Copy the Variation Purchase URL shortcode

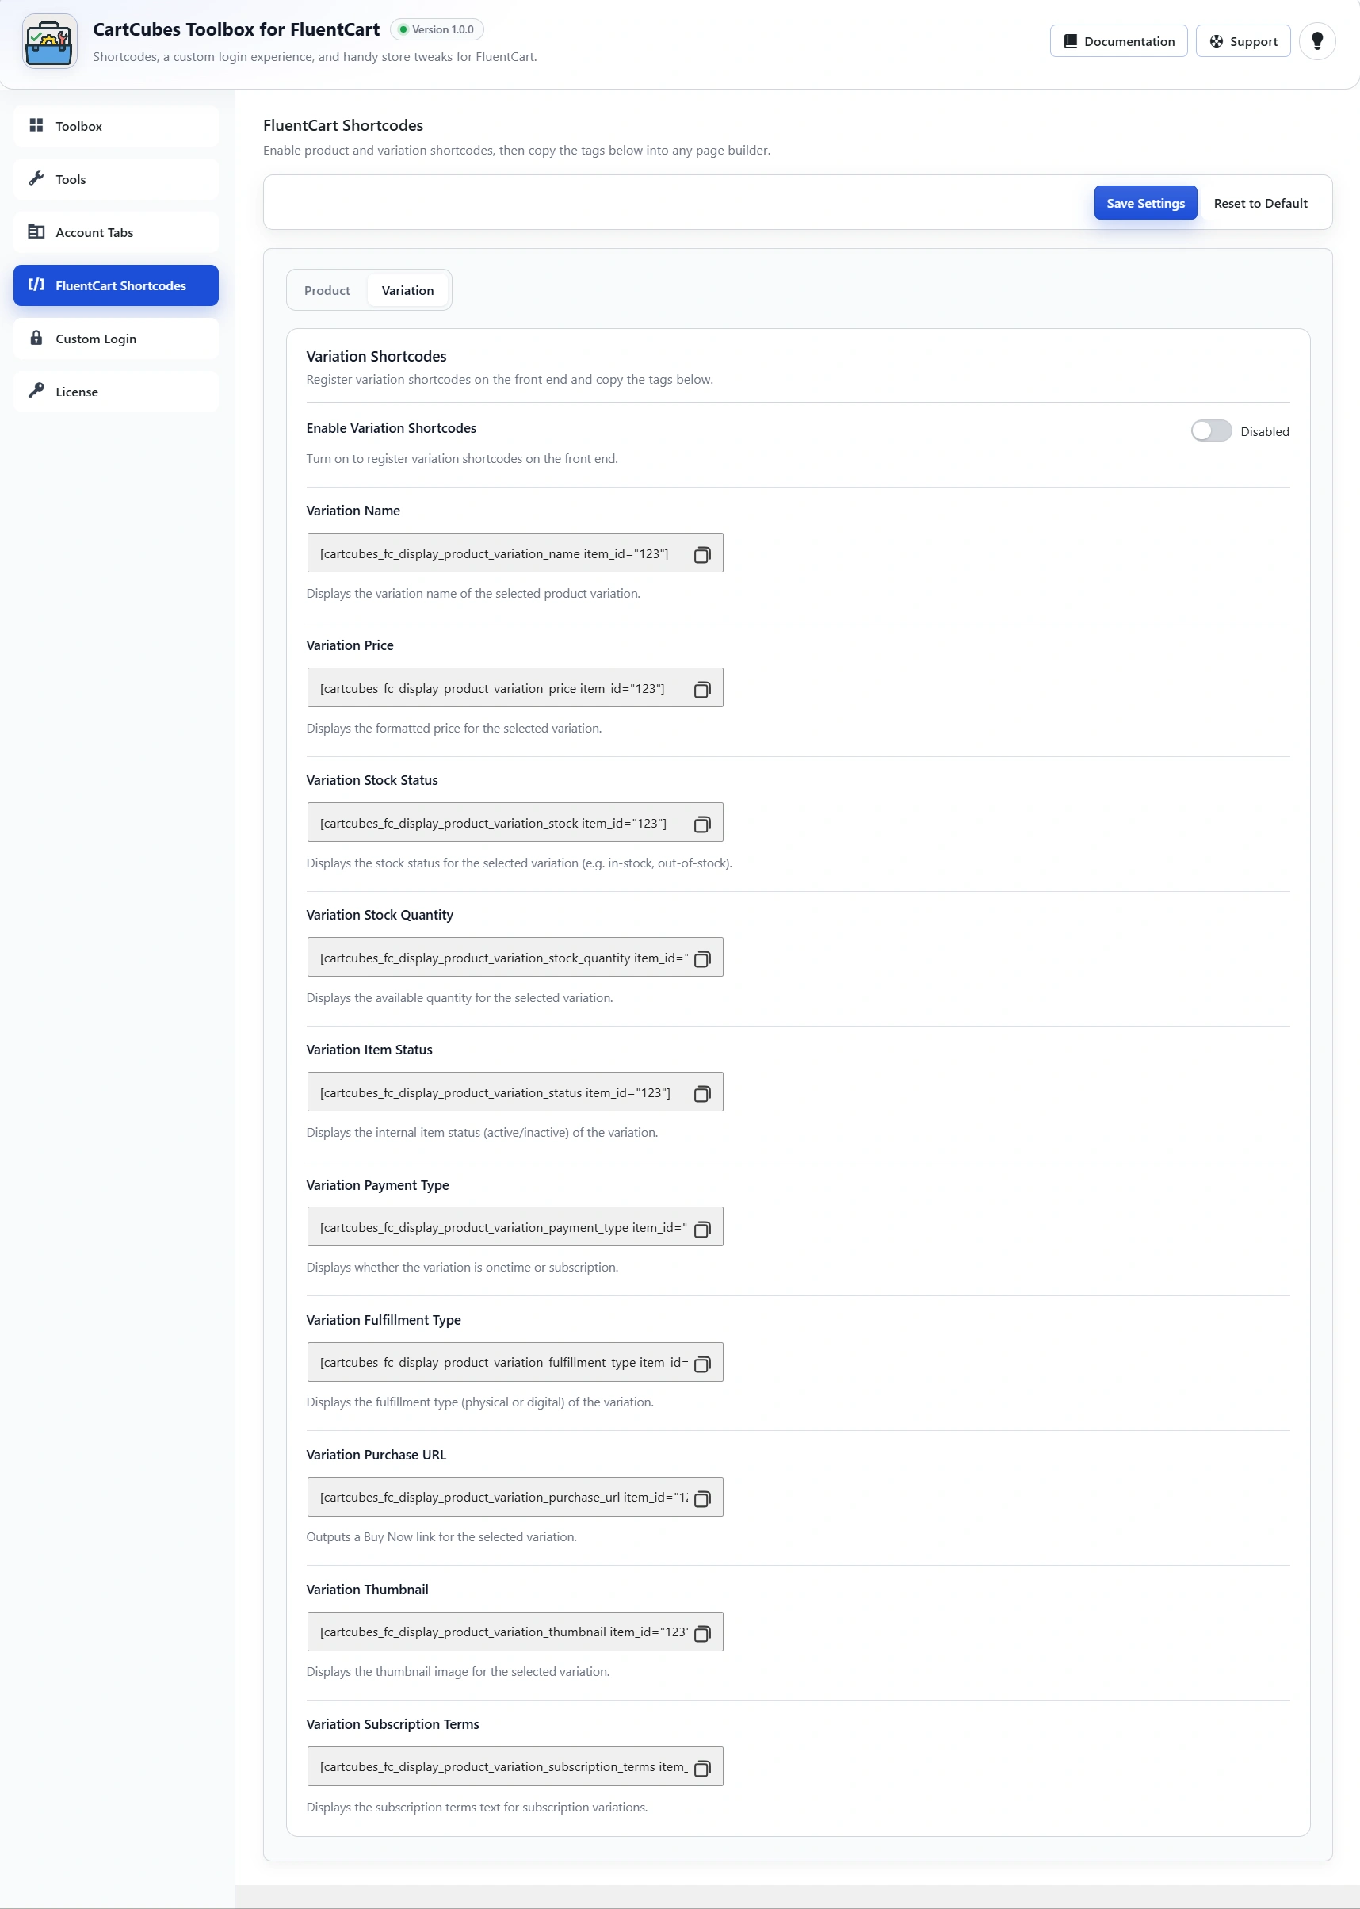(x=701, y=1498)
